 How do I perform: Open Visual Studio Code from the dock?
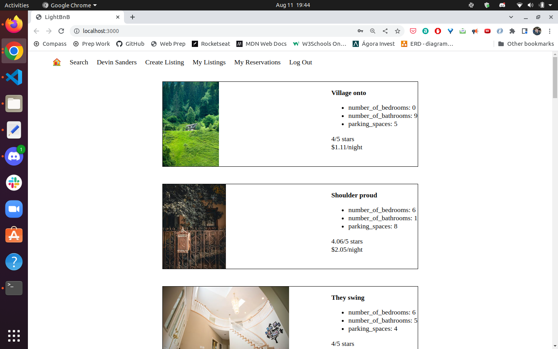14,77
